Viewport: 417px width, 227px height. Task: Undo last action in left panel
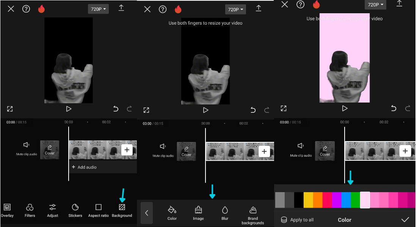116,109
